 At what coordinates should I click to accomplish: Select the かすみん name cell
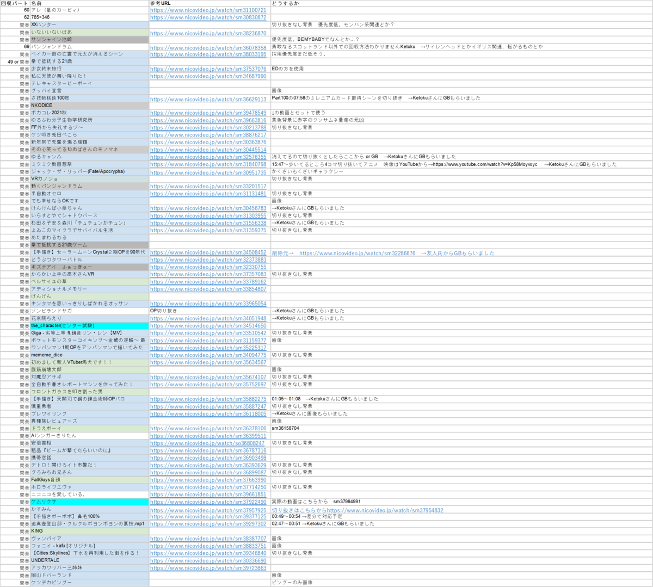[x=89, y=509]
